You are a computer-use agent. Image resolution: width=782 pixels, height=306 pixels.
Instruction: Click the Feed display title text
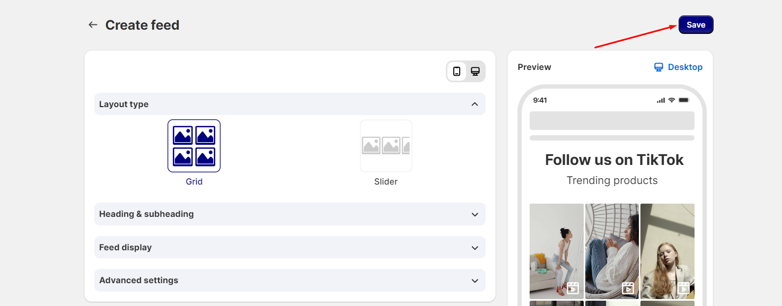click(125, 248)
